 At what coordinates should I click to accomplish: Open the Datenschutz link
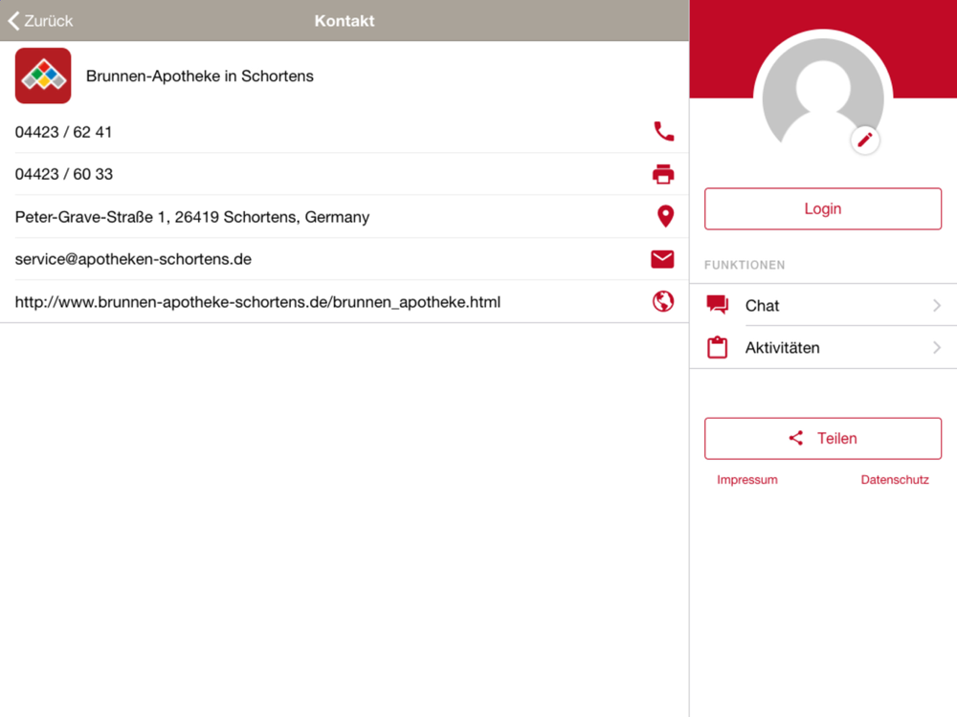click(895, 480)
